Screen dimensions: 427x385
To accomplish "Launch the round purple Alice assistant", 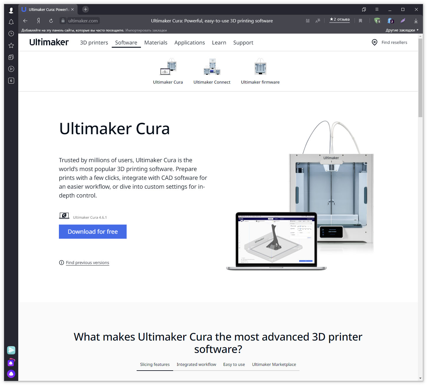I will [x=11, y=374].
